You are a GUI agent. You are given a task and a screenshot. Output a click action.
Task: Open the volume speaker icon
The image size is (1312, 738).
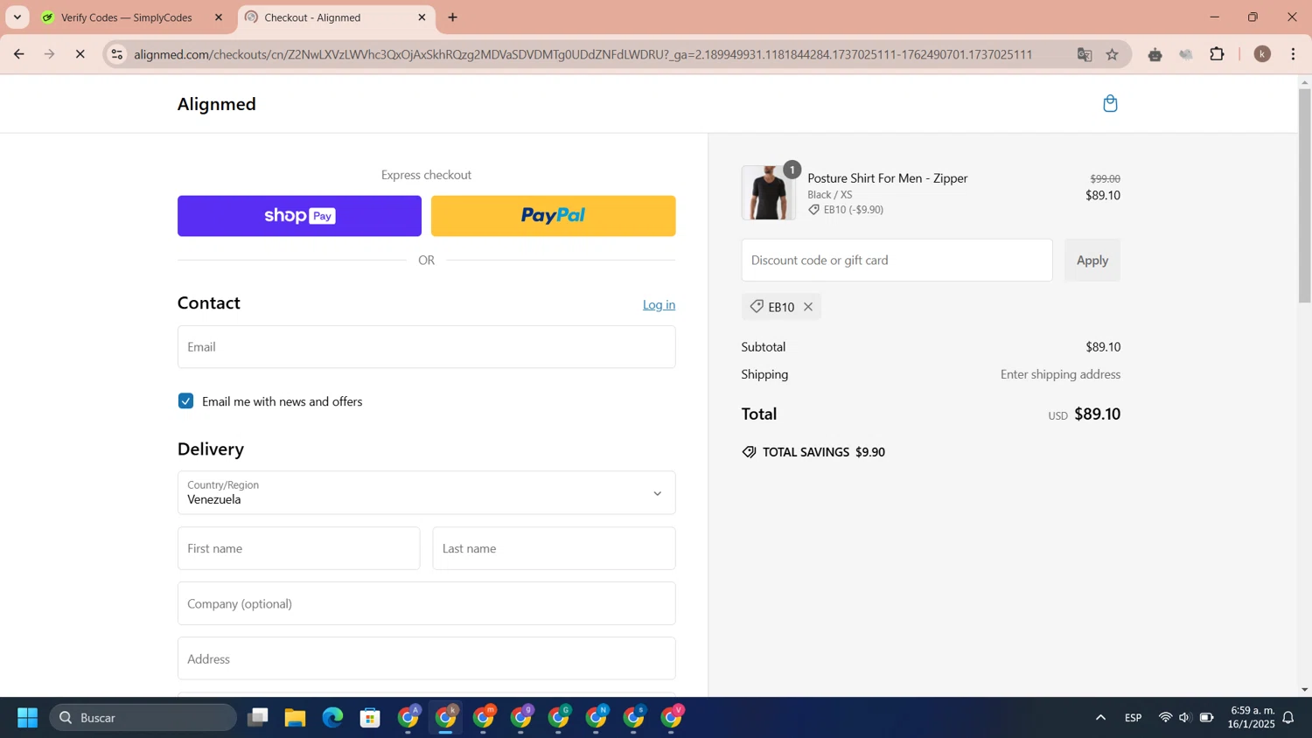(x=1185, y=718)
